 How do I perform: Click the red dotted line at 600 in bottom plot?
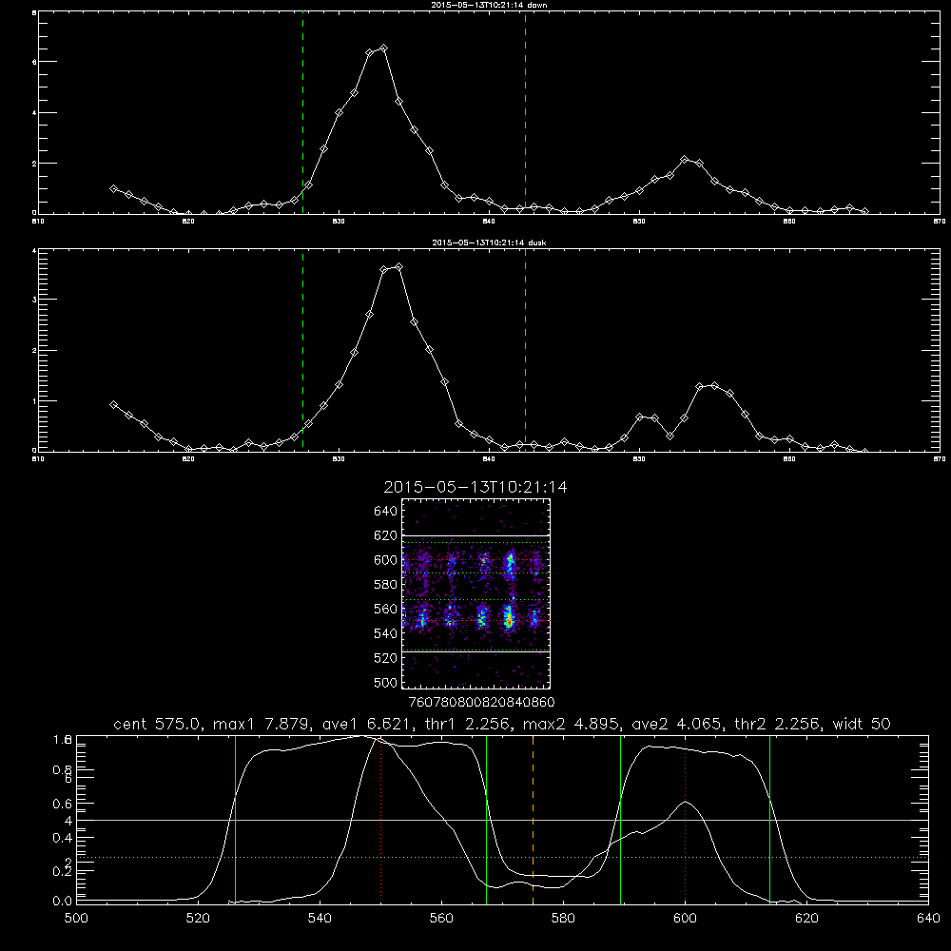[686, 822]
